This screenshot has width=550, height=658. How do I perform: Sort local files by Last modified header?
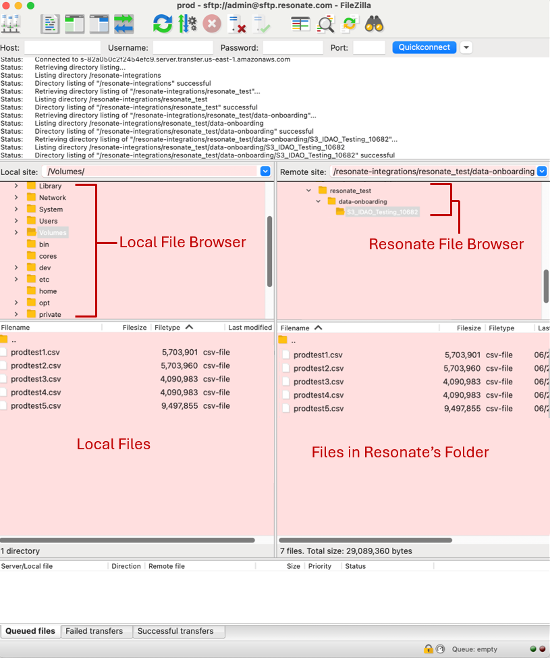click(x=250, y=328)
